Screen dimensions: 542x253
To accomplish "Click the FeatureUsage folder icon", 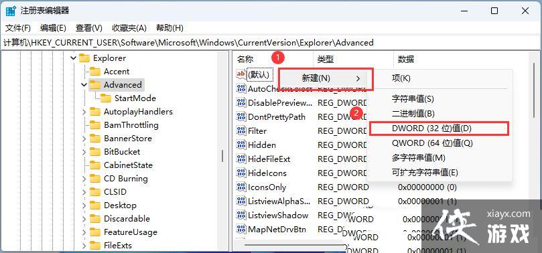I will click(x=94, y=232).
